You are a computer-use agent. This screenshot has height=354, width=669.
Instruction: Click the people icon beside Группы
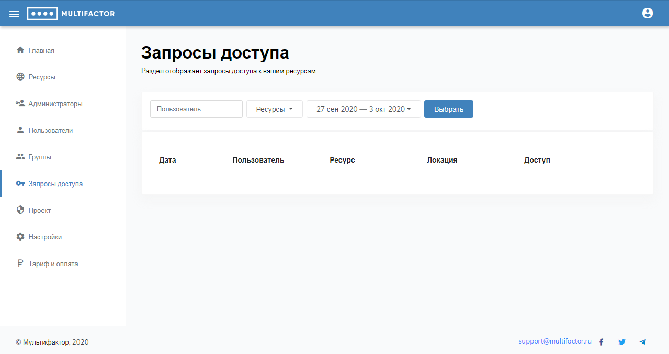[20, 157]
